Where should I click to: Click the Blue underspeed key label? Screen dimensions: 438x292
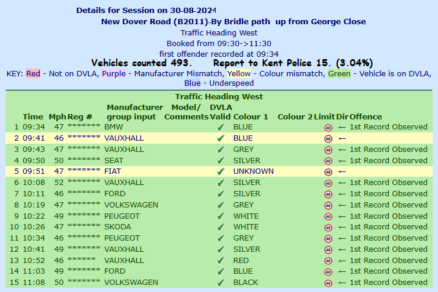click(193, 83)
